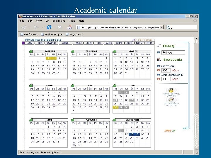
Task: Click the keys registration icon
Action: coord(171,100)
